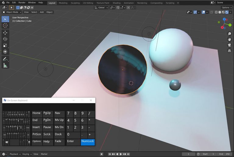Image resolution: width=234 pixels, height=157 pixels.
Task: Open the Keying dropdown in timeline
Action: (x=27, y=154)
